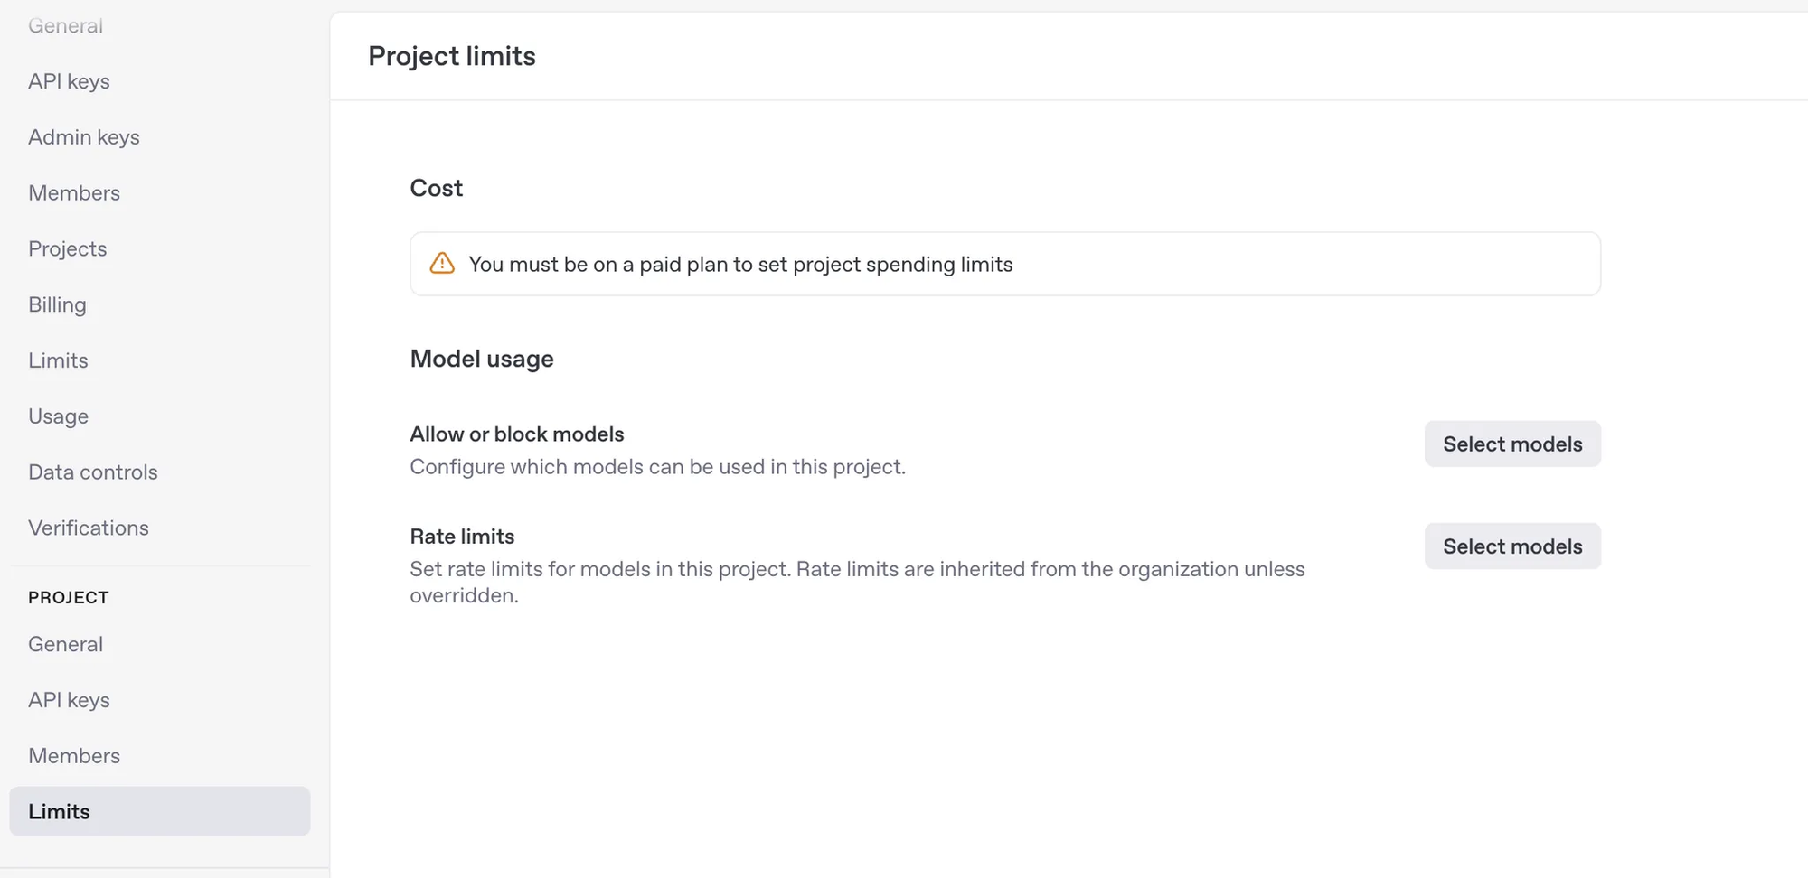The width and height of the screenshot is (1808, 878).
Task: Navigate to the Projects page
Action: coord(67,249)
